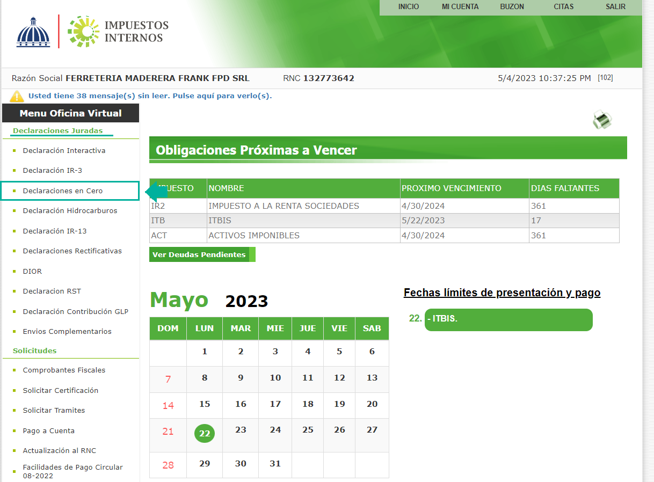The image size is (654, 482).
Task: Click SALIR to log out
Action: tap(615, 7)
